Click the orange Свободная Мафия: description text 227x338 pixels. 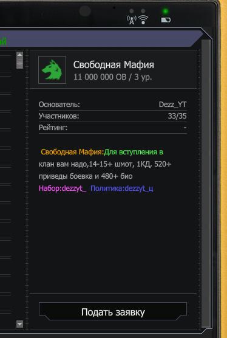pos(72,152)
